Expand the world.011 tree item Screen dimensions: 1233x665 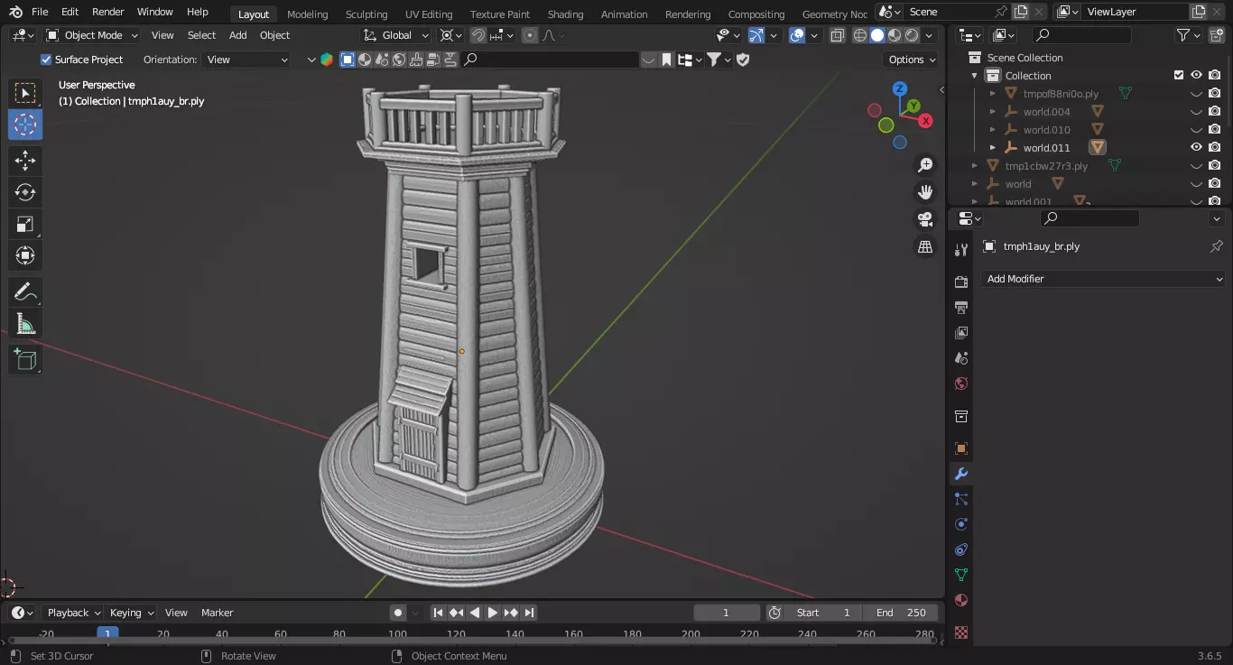[x=993, y=148]
